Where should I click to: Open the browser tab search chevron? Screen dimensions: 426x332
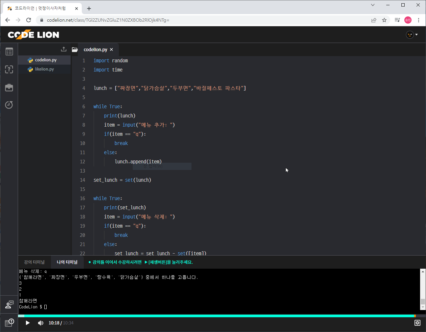coord(372,5)
